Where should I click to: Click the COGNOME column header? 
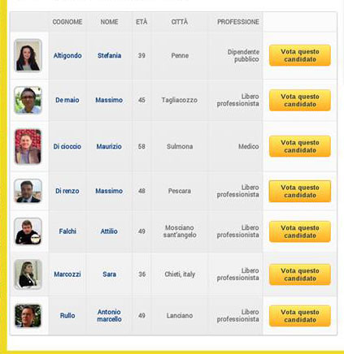tap(67, 22)
